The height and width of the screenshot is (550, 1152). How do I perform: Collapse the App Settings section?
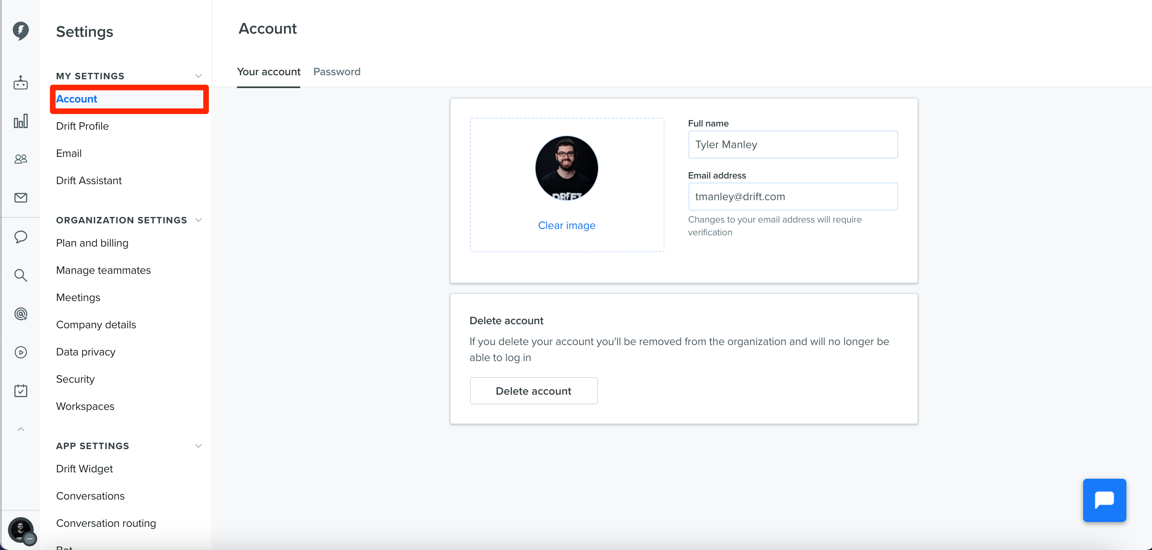tap(198, 446)
